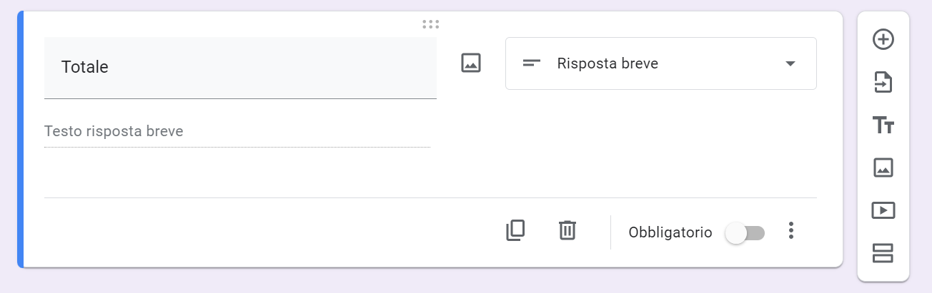Click the Obbligatorio label text
932x293 pixels.
point(670,232)
